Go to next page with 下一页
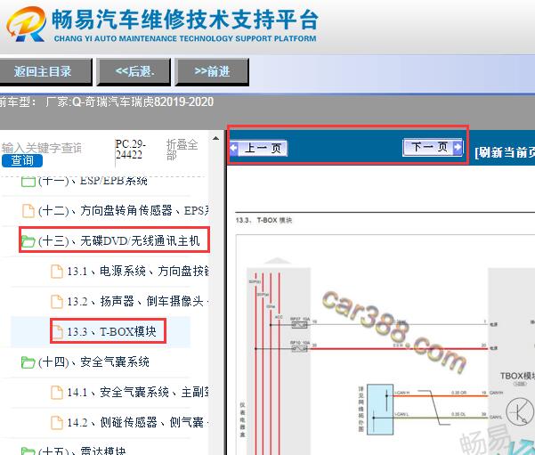The image size is (535, 455). click(x=433, y=147)
